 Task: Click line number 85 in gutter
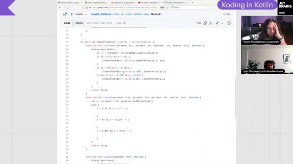67,157
